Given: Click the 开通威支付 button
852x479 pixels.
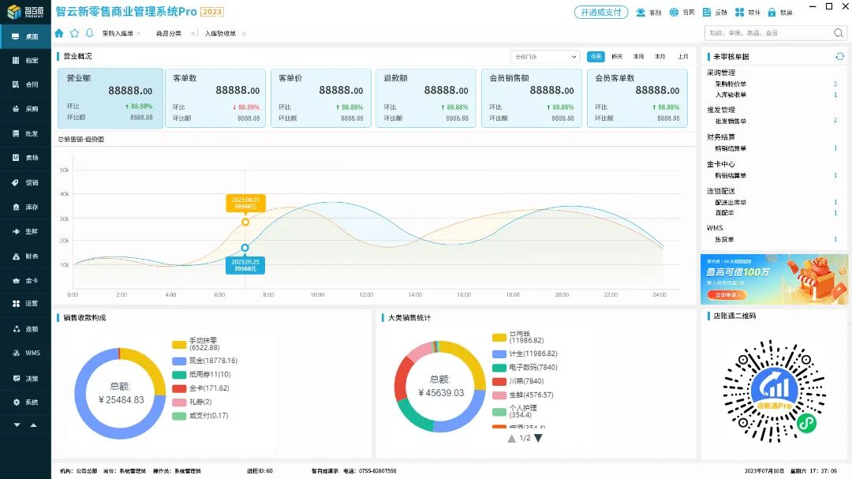Looking at the screenshot, I should (601, 13).
